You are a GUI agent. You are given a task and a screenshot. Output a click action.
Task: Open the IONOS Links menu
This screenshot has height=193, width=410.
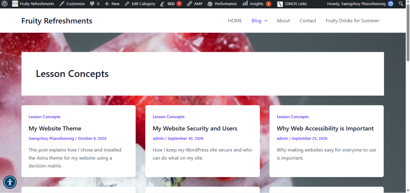[x=292, y=4]
